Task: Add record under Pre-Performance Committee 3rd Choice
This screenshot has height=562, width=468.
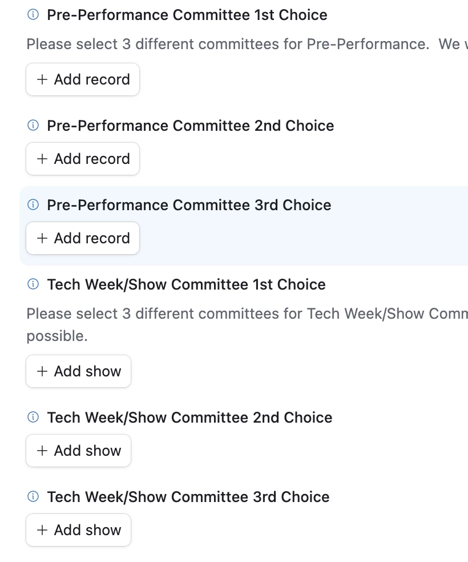Action: click(x=83, y=238)
